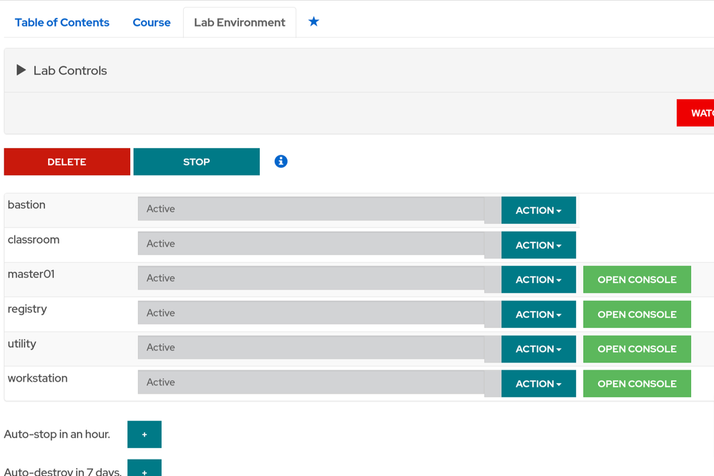Open the workstation console
The image size is (714, 476).
tap(637, 384)
